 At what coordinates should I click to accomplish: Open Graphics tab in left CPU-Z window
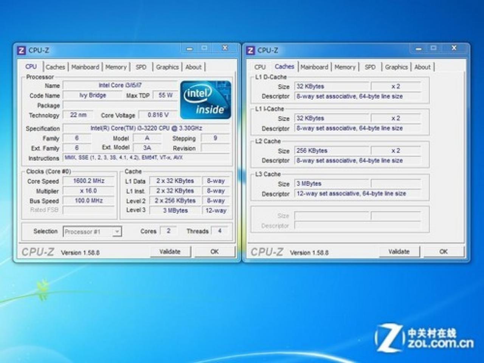167,67
